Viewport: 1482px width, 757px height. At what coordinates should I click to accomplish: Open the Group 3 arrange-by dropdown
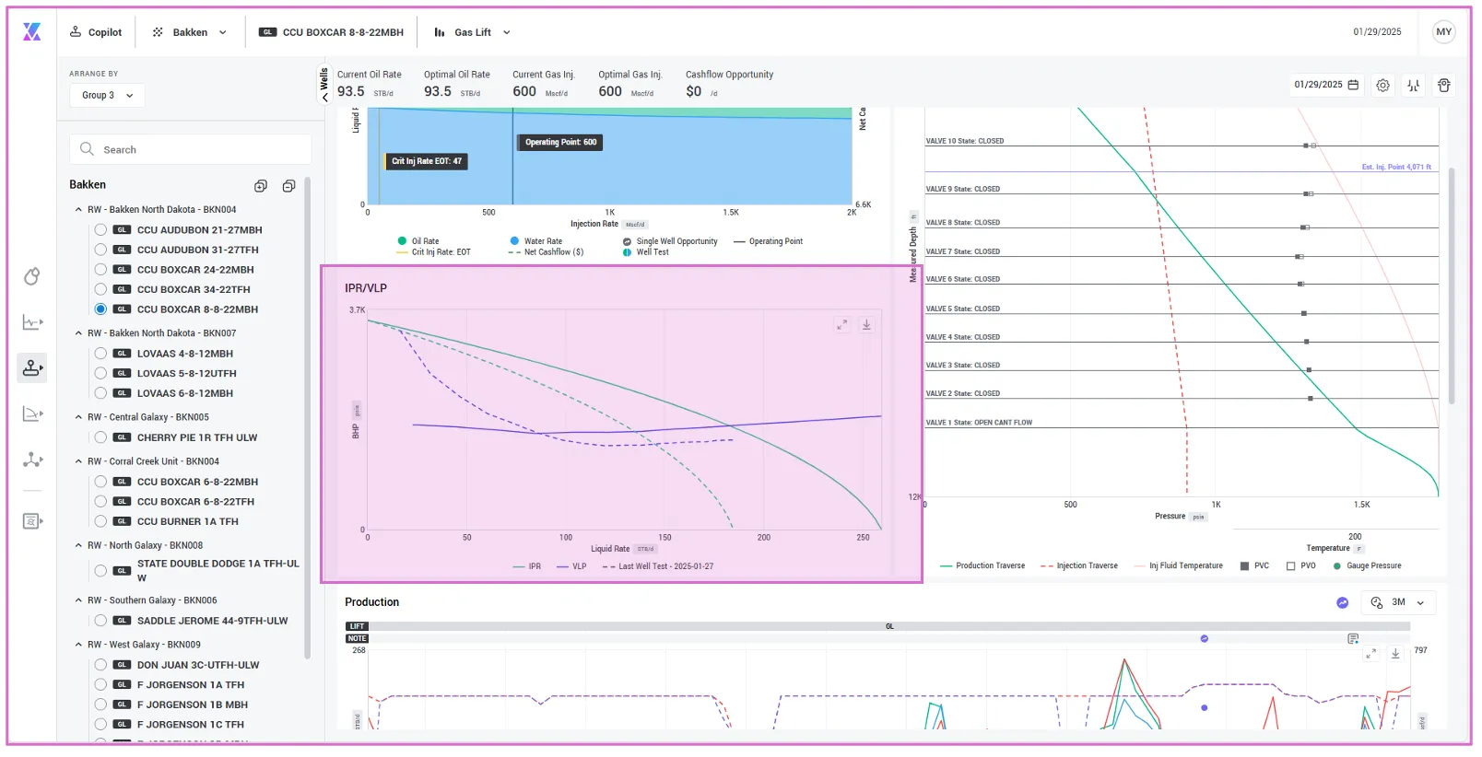click(107, 95)
